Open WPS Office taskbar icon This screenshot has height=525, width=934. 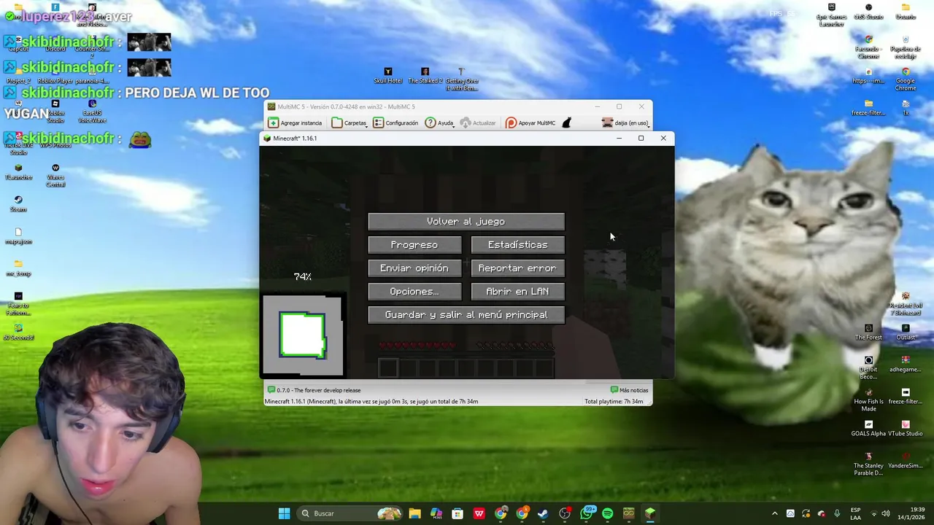tap(479, 513)
